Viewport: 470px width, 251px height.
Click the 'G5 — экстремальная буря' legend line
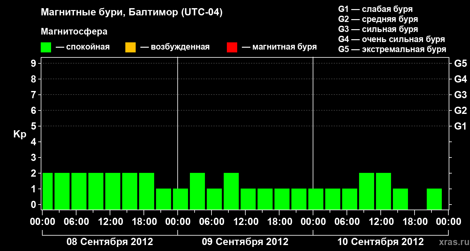coord(392,49)
